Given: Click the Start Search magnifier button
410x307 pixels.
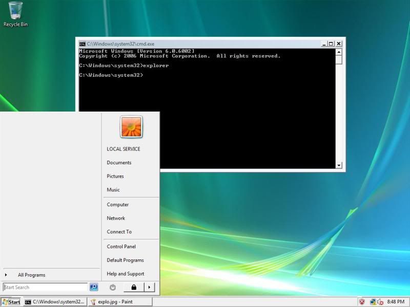Looking at the screenshot, I should tap(94, 287).
